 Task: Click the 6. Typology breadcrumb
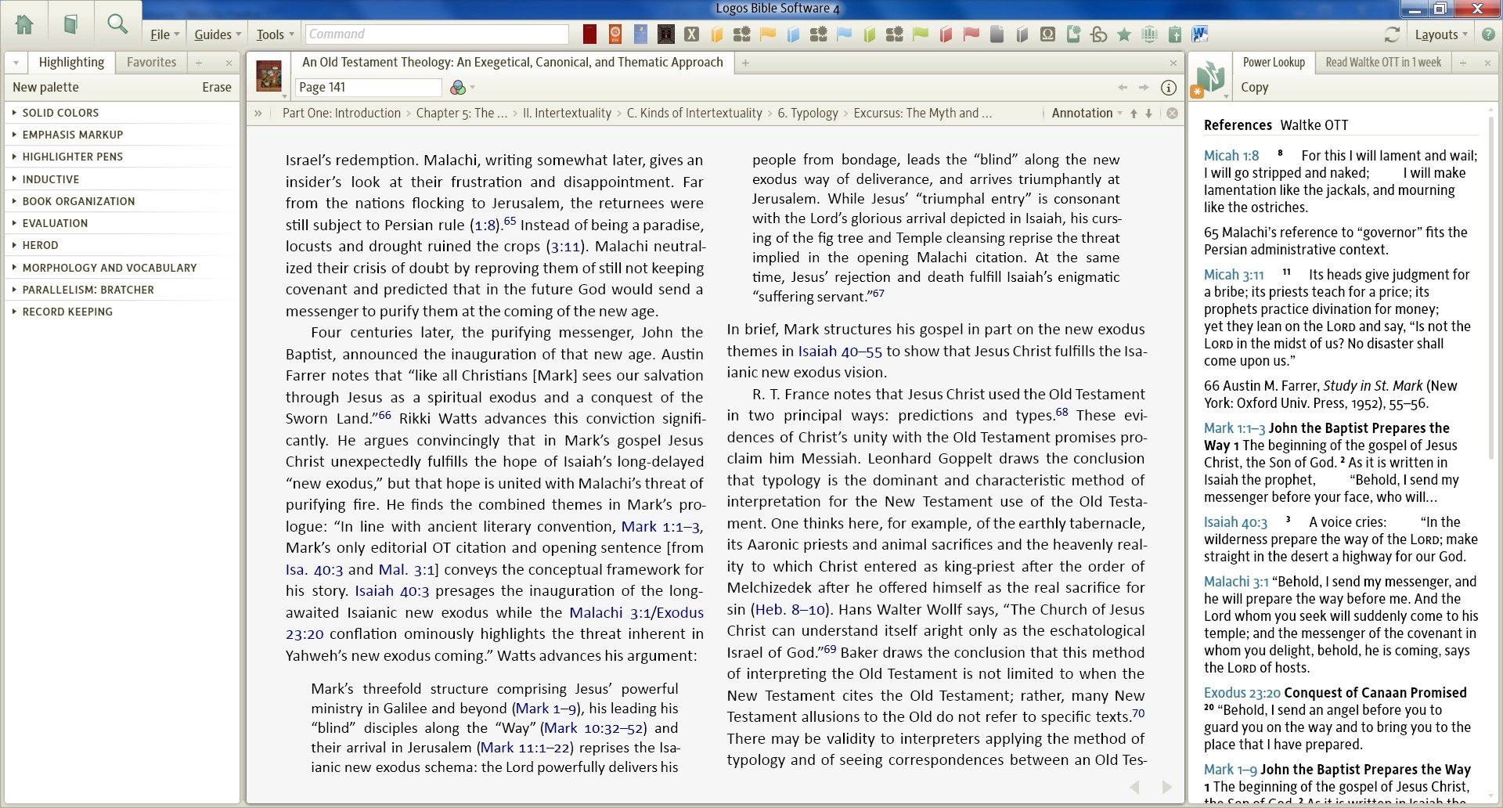(808, 113)
